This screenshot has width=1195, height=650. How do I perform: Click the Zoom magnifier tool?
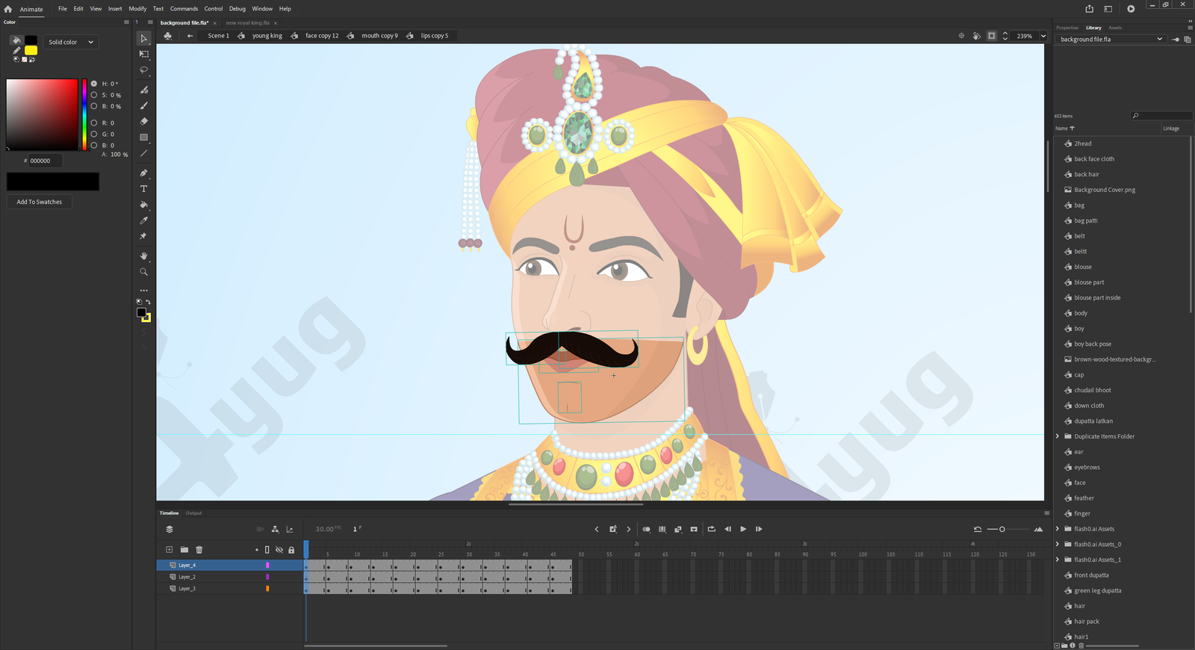pyautogui.click(x=143, y=272)
